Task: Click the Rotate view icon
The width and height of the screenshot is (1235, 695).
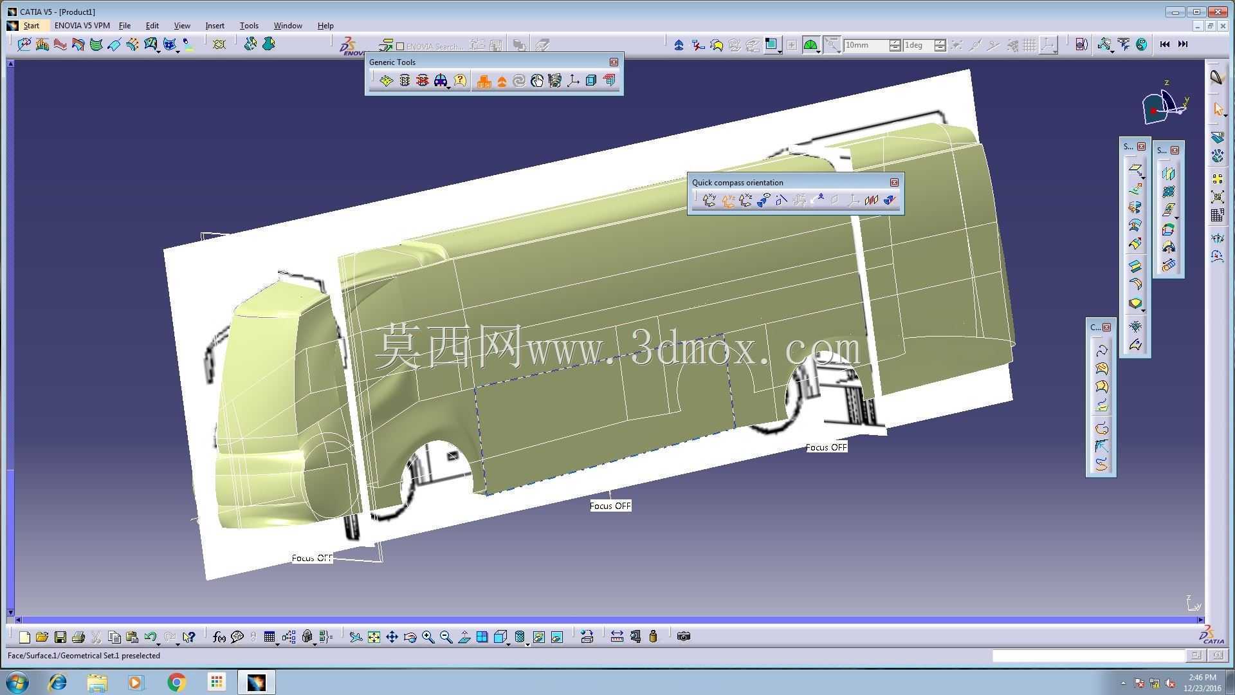Action: [x=410, y=637]
